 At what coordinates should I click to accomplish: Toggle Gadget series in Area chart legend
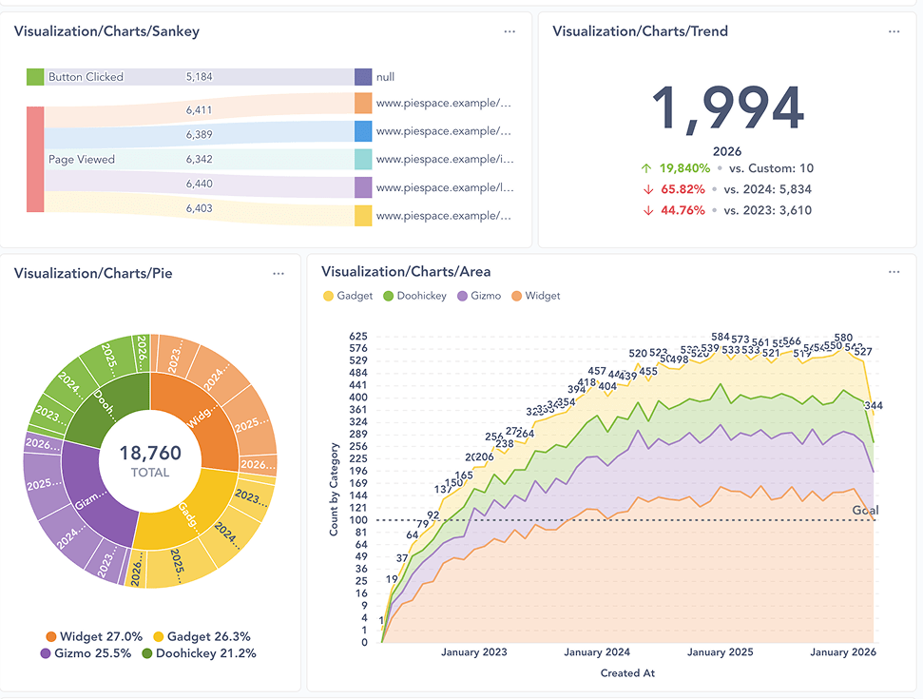[x=349, y=296]
